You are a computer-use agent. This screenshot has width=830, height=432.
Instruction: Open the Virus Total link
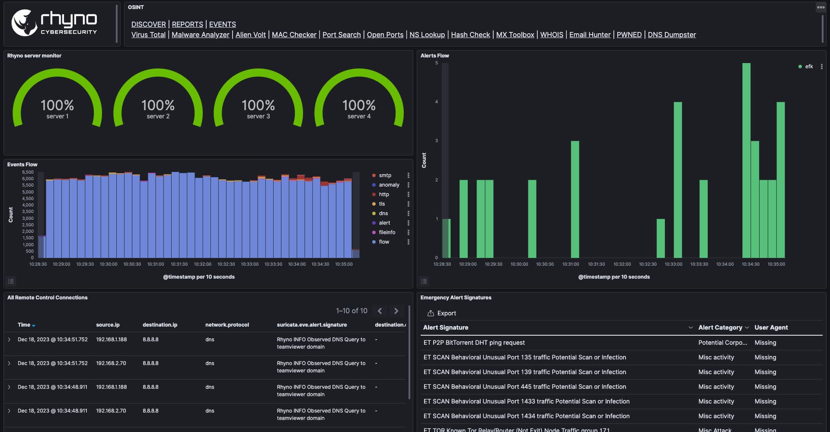[148, 35]
